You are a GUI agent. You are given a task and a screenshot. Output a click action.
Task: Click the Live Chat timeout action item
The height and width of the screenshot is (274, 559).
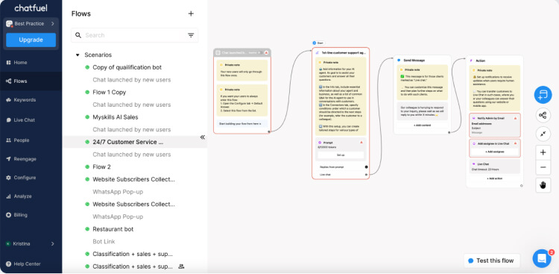[x=494, y=166]
